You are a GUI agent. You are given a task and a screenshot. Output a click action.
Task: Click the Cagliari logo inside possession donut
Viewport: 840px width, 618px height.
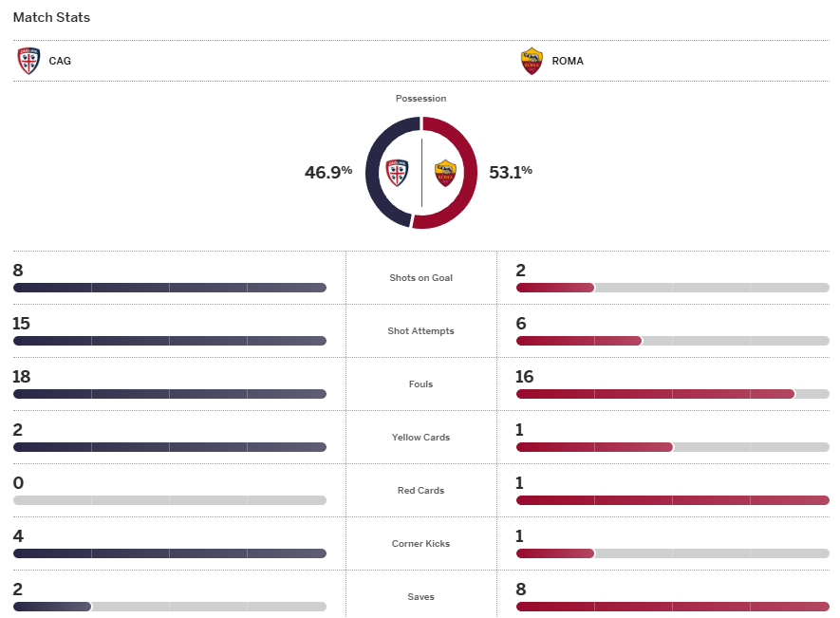click(x=397, y=173)
